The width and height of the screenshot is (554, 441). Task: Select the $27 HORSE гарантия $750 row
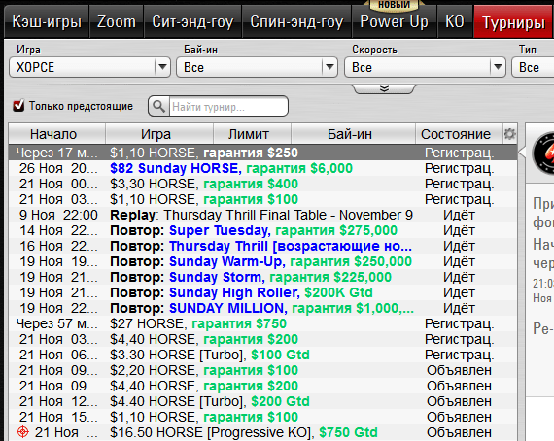[262, 323]
